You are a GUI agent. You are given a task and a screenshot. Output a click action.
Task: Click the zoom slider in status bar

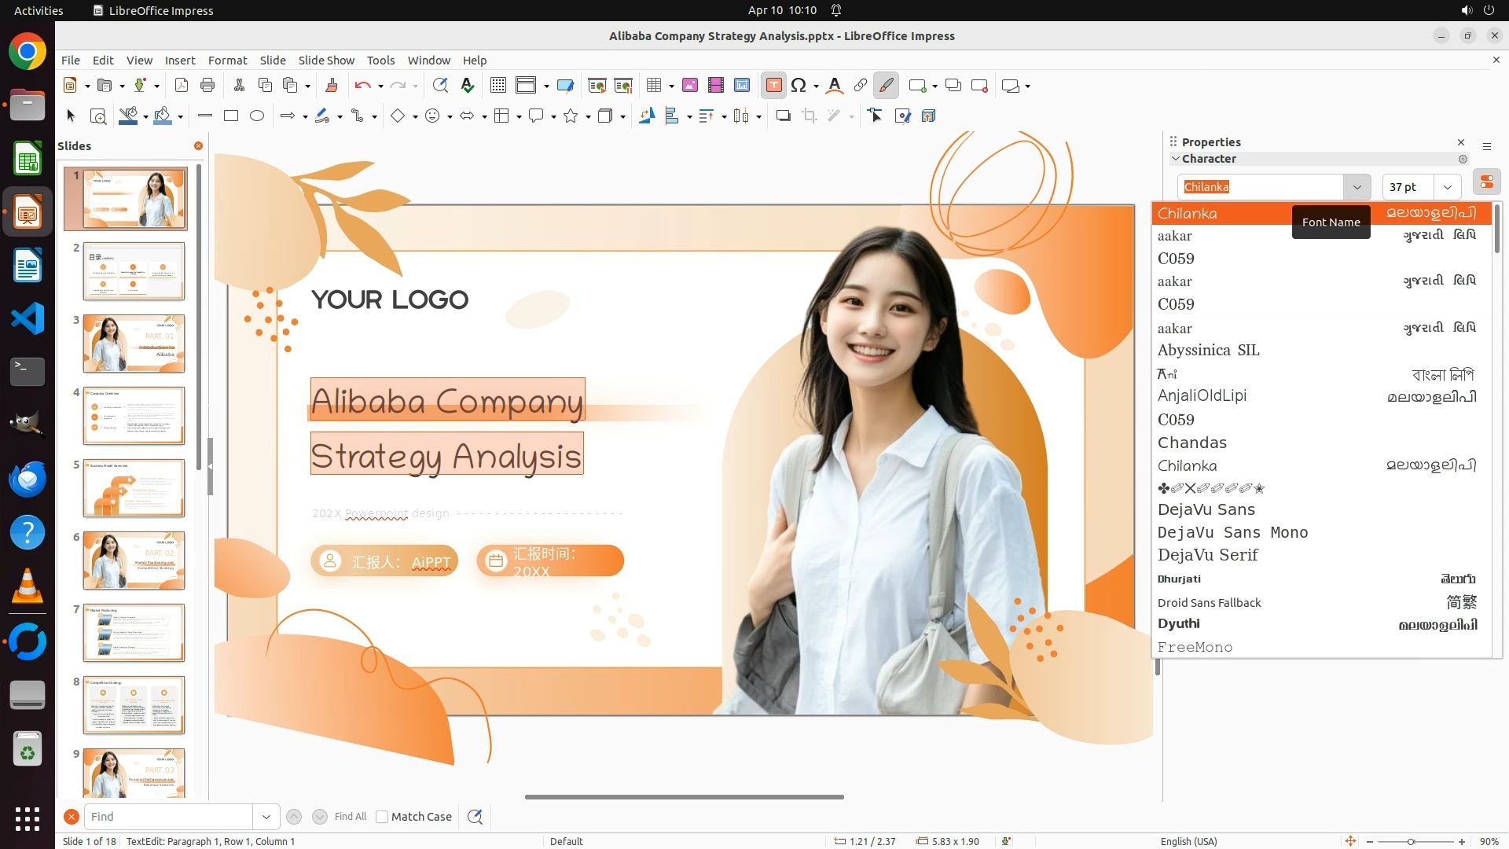click(x=1411, y=841)
